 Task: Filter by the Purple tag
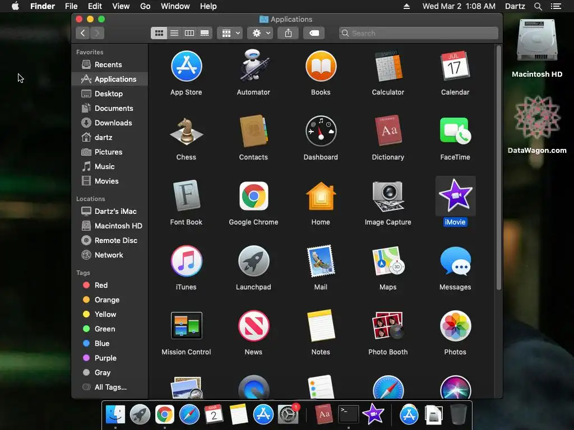tap(110, 358)
